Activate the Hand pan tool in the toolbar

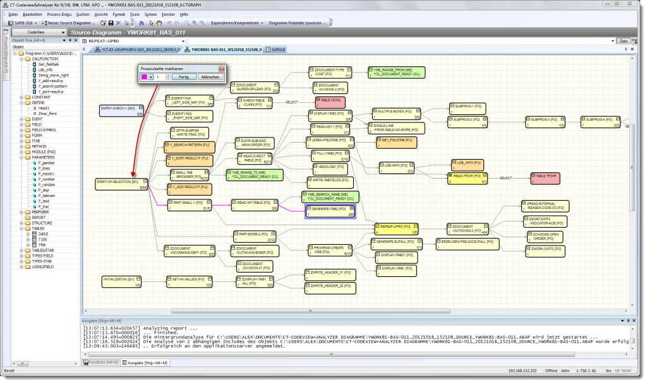(159, 22)
